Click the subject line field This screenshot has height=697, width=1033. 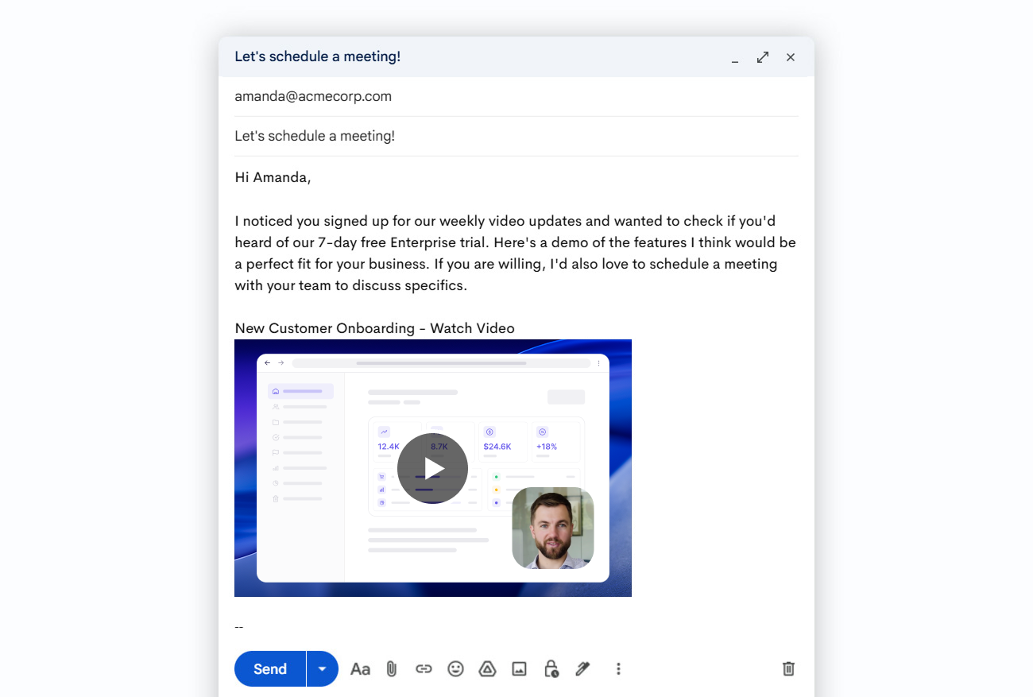click(516, 136)
